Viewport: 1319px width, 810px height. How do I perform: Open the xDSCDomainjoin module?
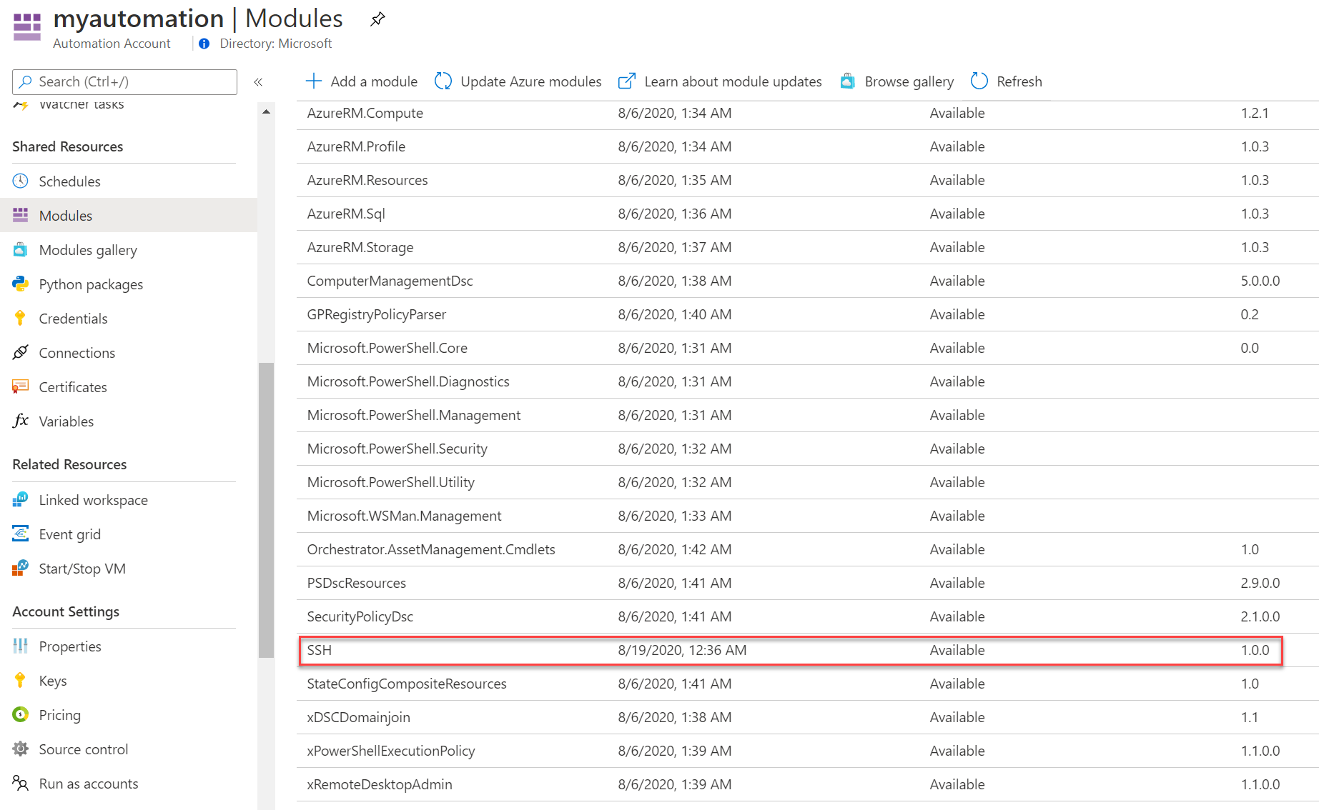[358, 717]
